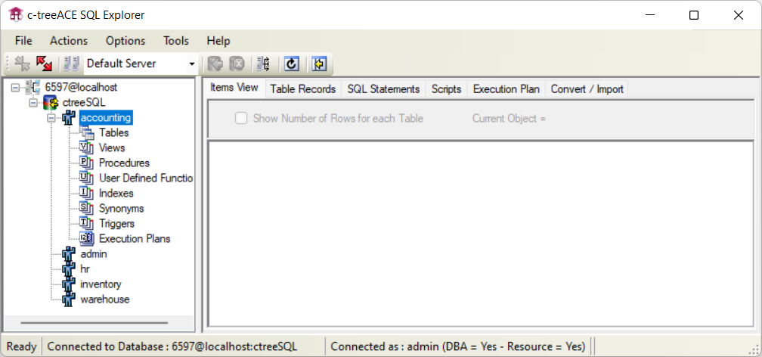
Task: Select the ctreeSQL tree label
Action: (84, 103)
